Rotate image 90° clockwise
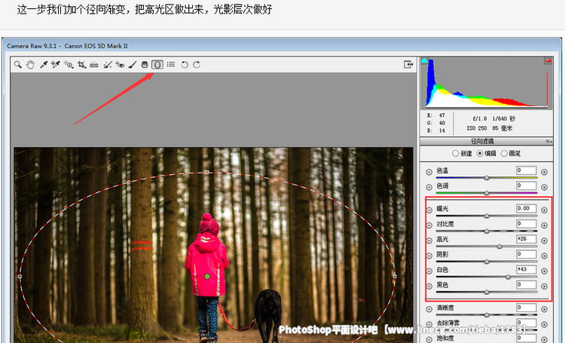565x343 pixels. pyautogui.click(x=197, y=65)
